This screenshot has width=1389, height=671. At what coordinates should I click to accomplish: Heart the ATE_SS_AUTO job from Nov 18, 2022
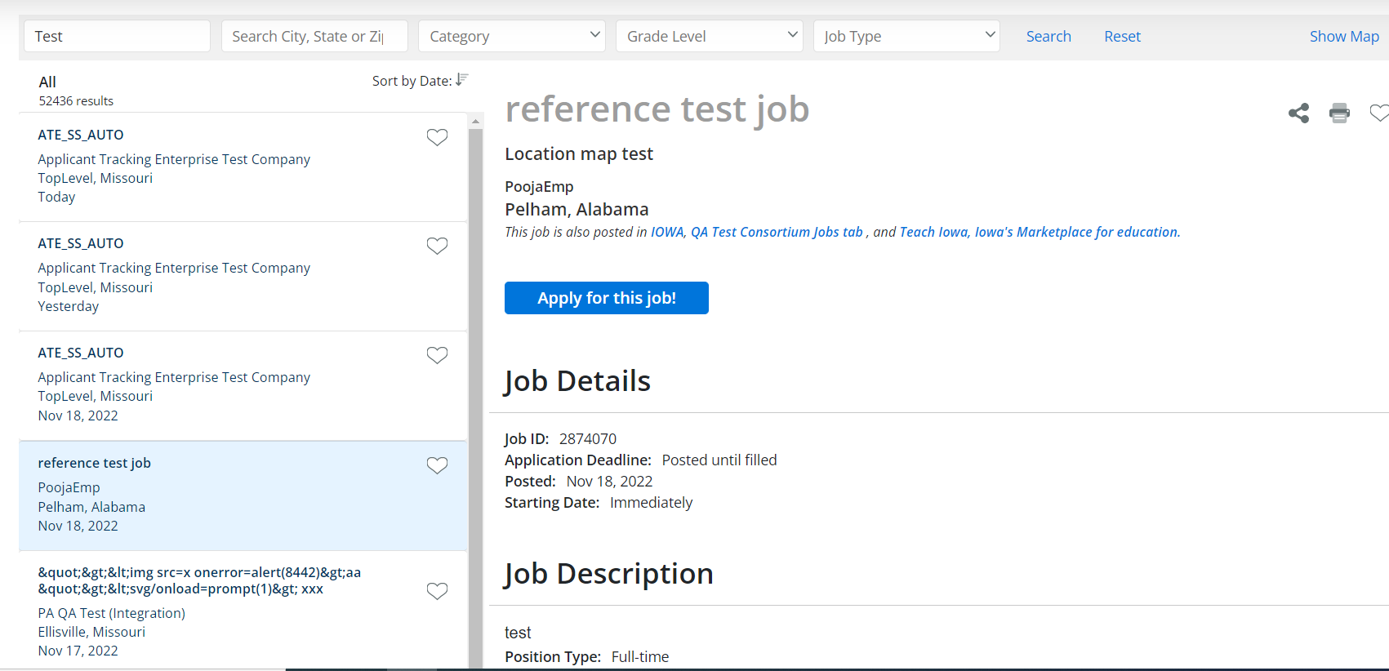coord(437,355)
